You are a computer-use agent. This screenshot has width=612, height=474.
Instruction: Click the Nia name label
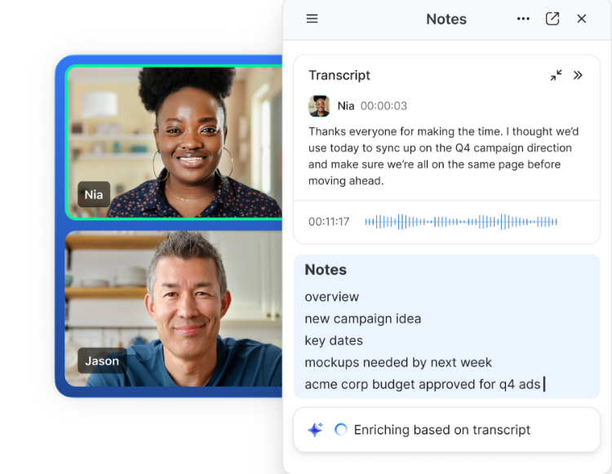coord(94,194)
